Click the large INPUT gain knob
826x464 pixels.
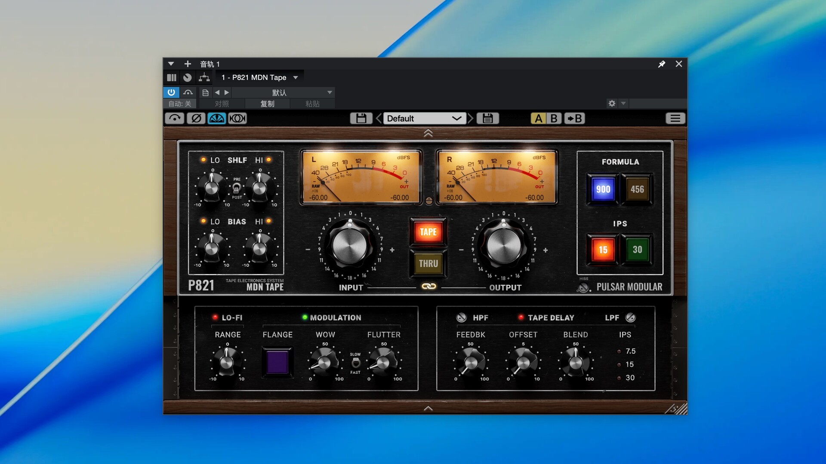pos(350,246)
